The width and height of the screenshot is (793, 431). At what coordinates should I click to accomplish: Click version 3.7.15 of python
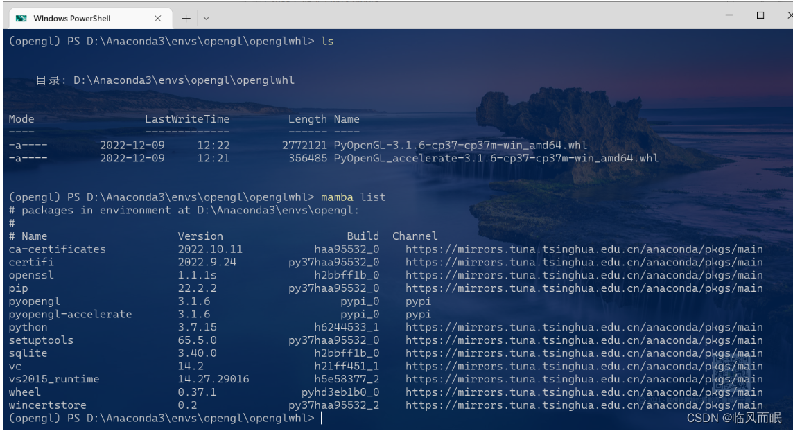tap(198, 328)
